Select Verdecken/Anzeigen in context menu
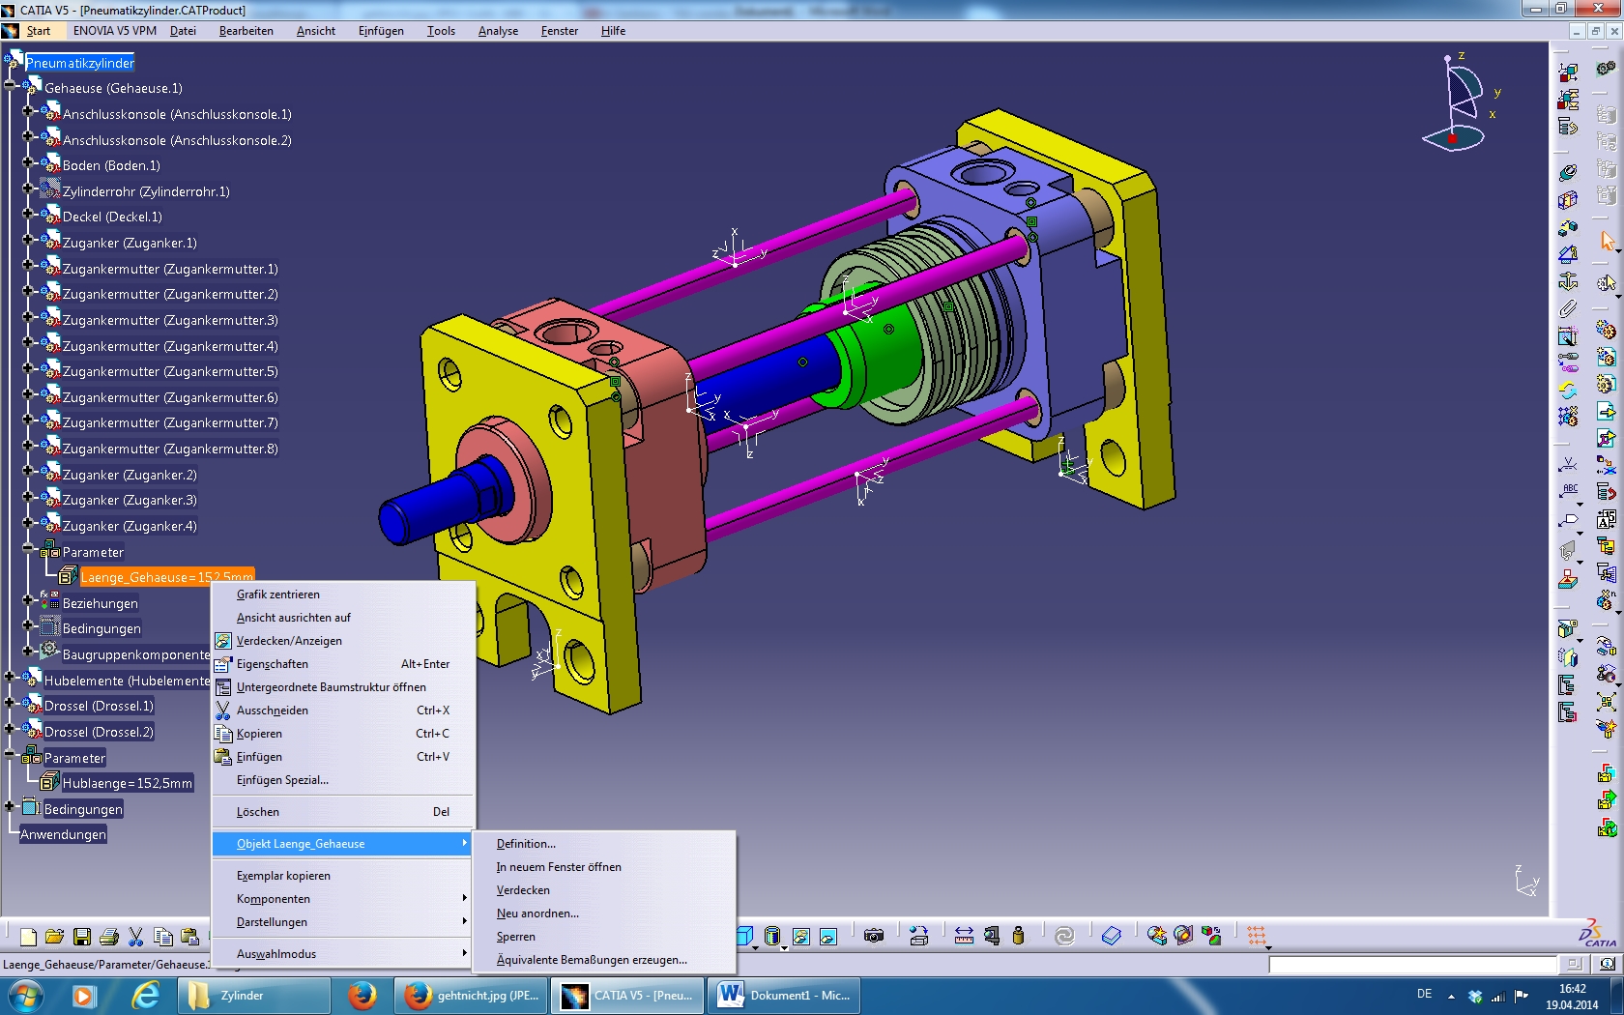Image resolution: width=1624 pixels, height=1015 pixels. tap(343, 641)
